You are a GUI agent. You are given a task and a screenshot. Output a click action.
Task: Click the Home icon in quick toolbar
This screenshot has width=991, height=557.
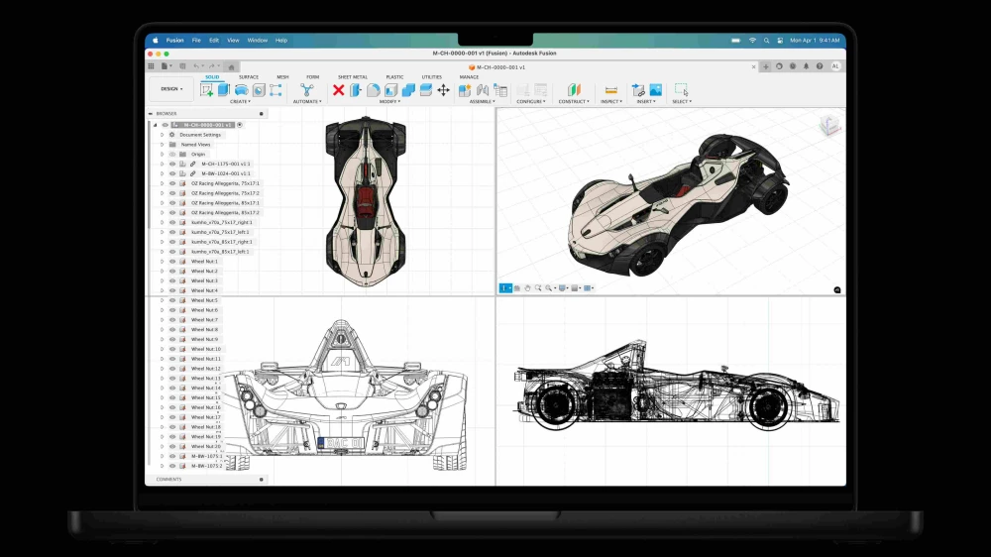tap(231, 66)
